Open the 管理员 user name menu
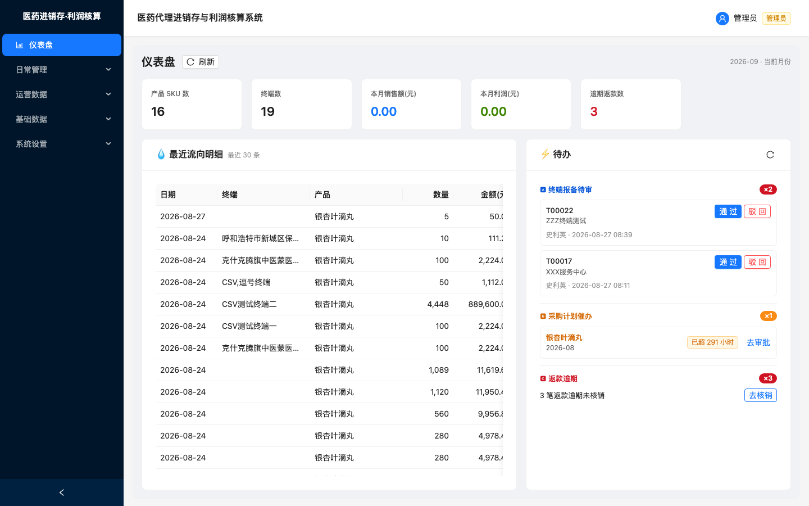The width and height of the screenshot is (809, 506). click(x=745, y=19)
